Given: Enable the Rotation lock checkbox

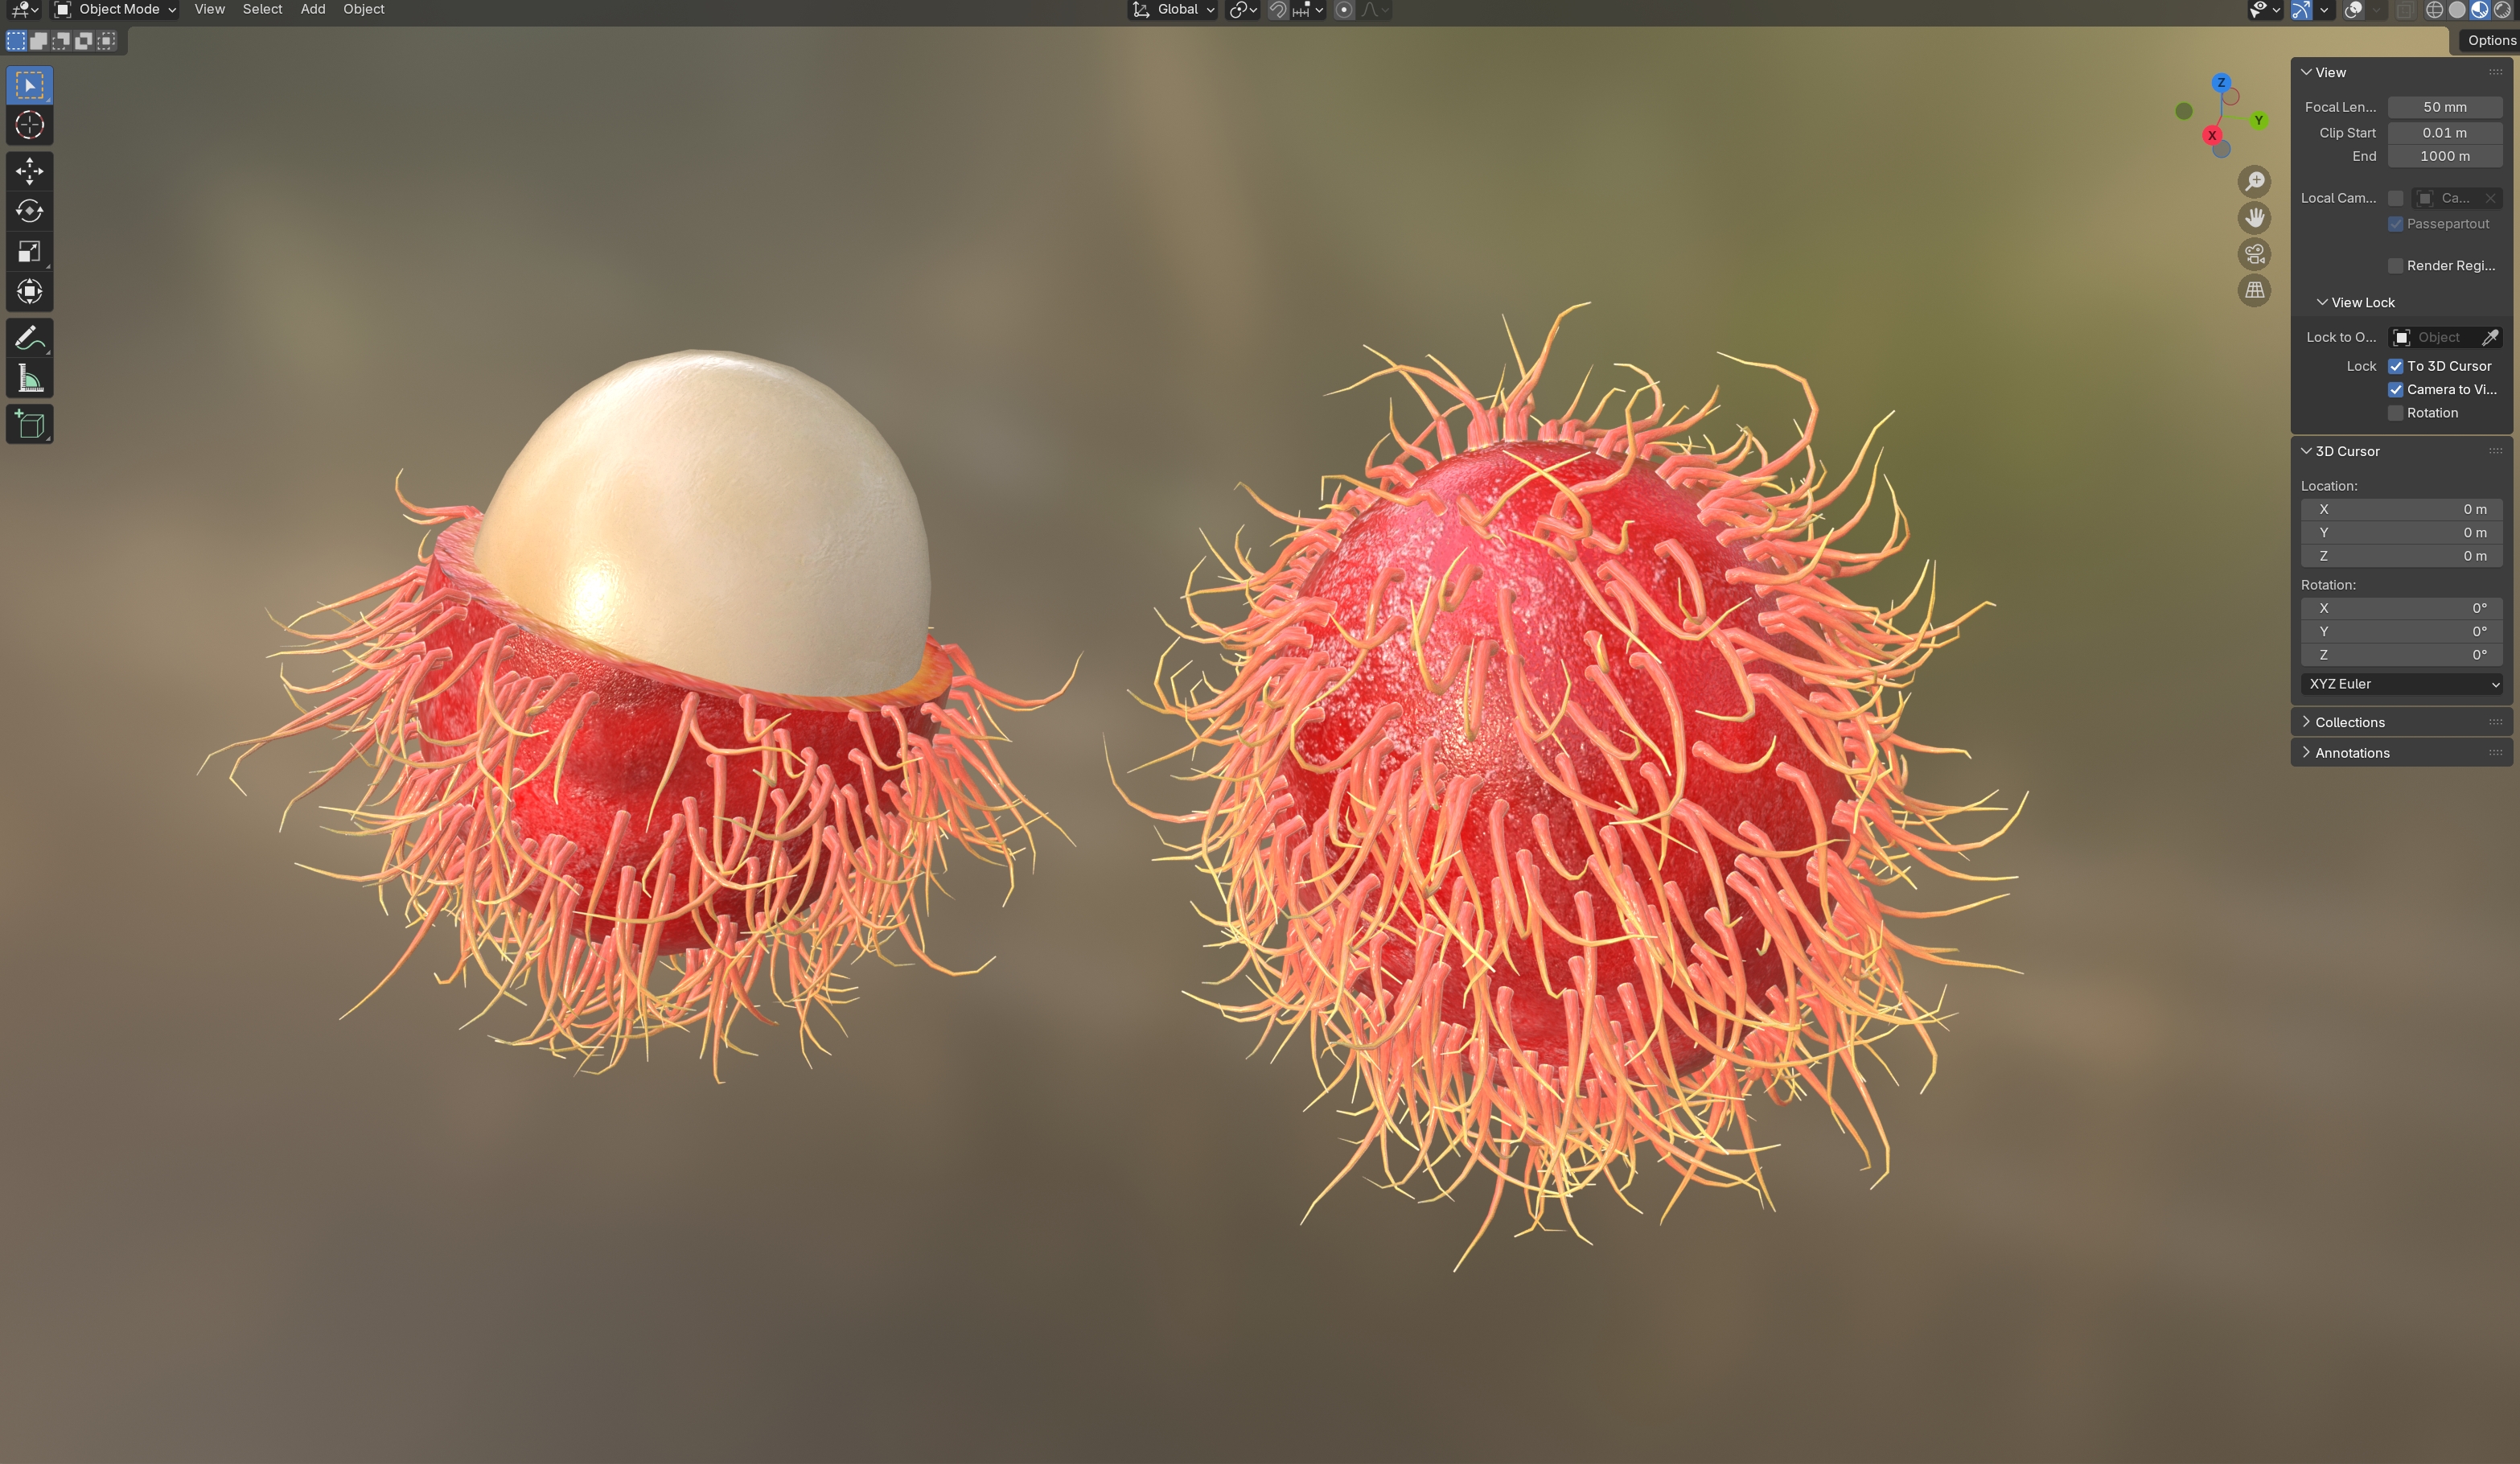Looking at the screenshot, I should pyautogui.click(x=2395, y=413).
